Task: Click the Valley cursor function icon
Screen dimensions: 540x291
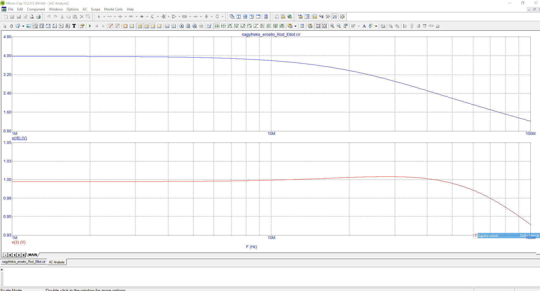Action: (x=236, y=26)
